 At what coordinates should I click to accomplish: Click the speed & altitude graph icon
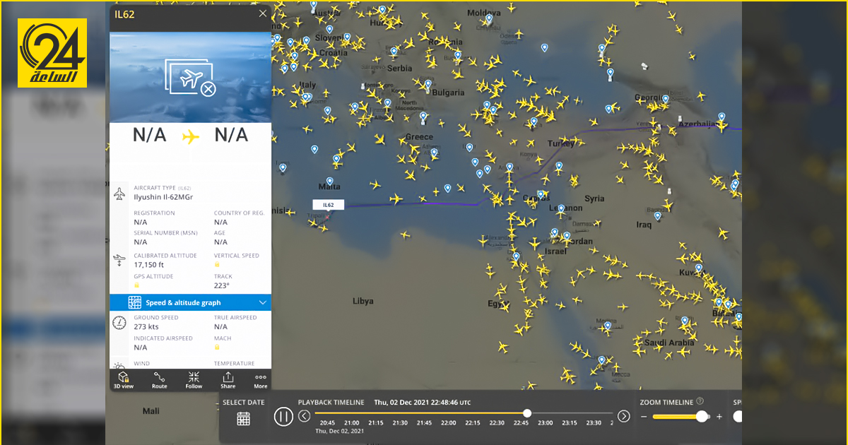click(x=135, y=303)
